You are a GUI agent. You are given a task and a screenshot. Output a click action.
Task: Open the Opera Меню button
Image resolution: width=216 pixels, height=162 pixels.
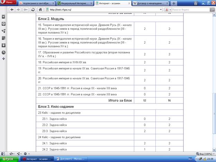click(x=8, y=2)
